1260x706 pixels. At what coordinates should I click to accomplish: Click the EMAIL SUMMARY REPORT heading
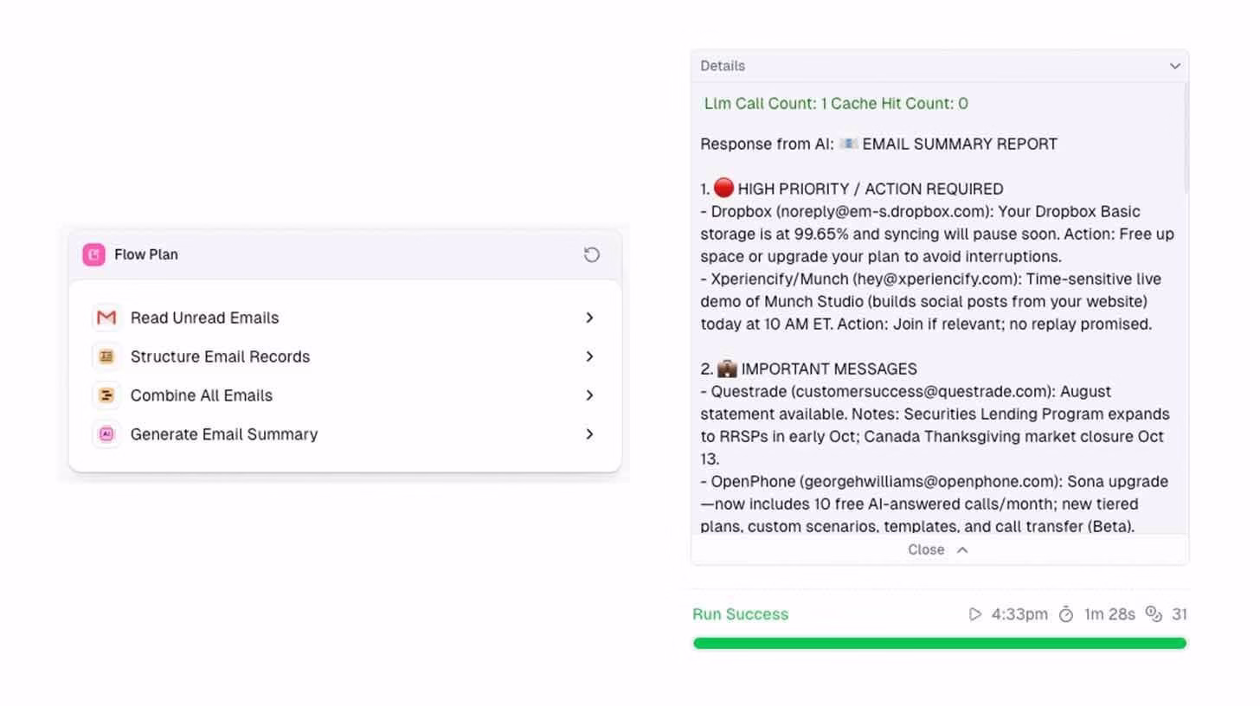pos(960,144)
